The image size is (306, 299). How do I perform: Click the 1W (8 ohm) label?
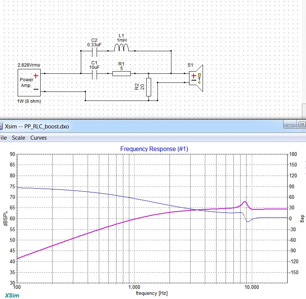29,101
